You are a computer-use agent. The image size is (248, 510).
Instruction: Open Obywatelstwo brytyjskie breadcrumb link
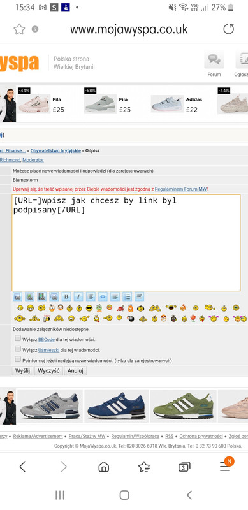point(55,151)
